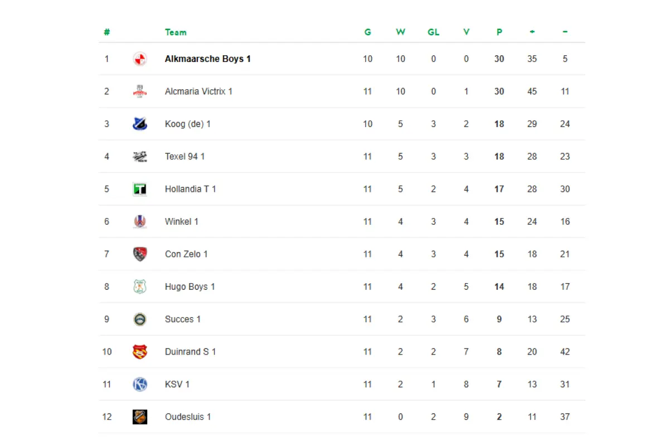
Task: Select the Hugo Boys green crest
Action: [x=140, y=287]
